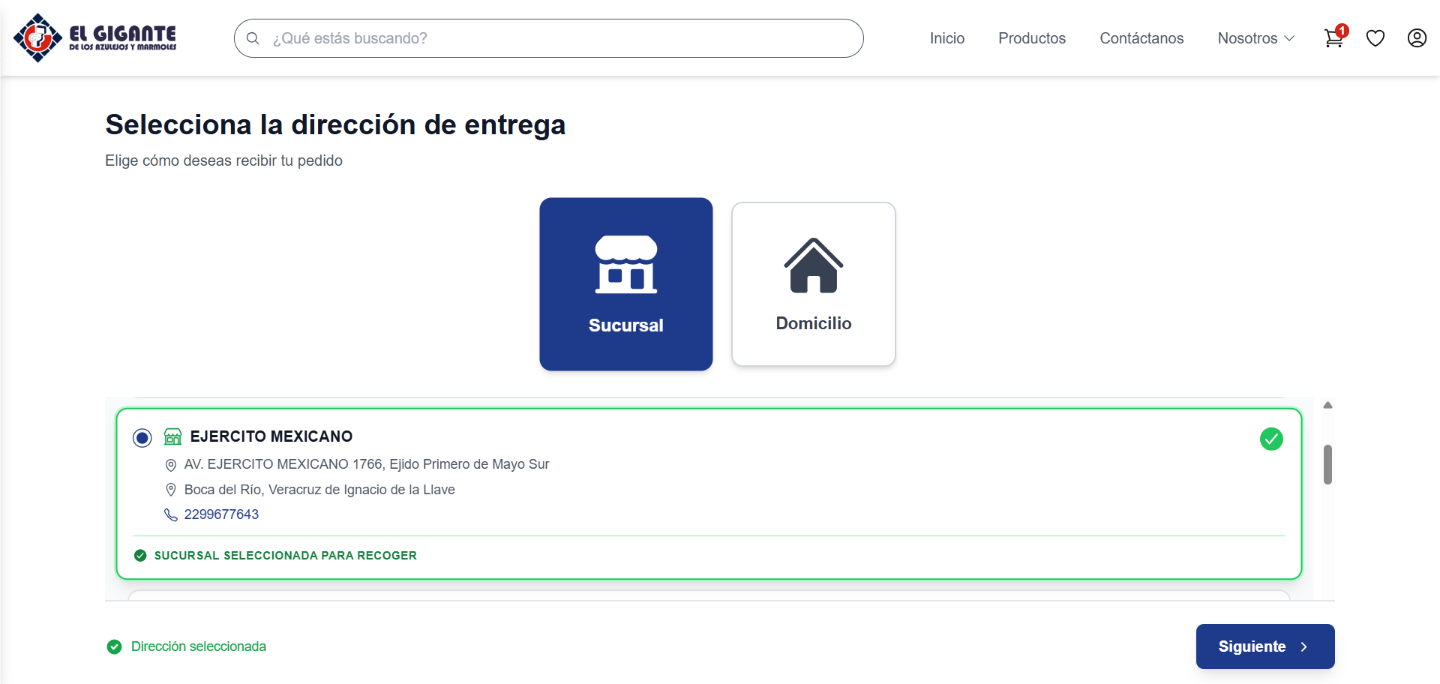Go to the Inicio menu item
This screenshot has height=684, width=1440.
tap(946, 38)
